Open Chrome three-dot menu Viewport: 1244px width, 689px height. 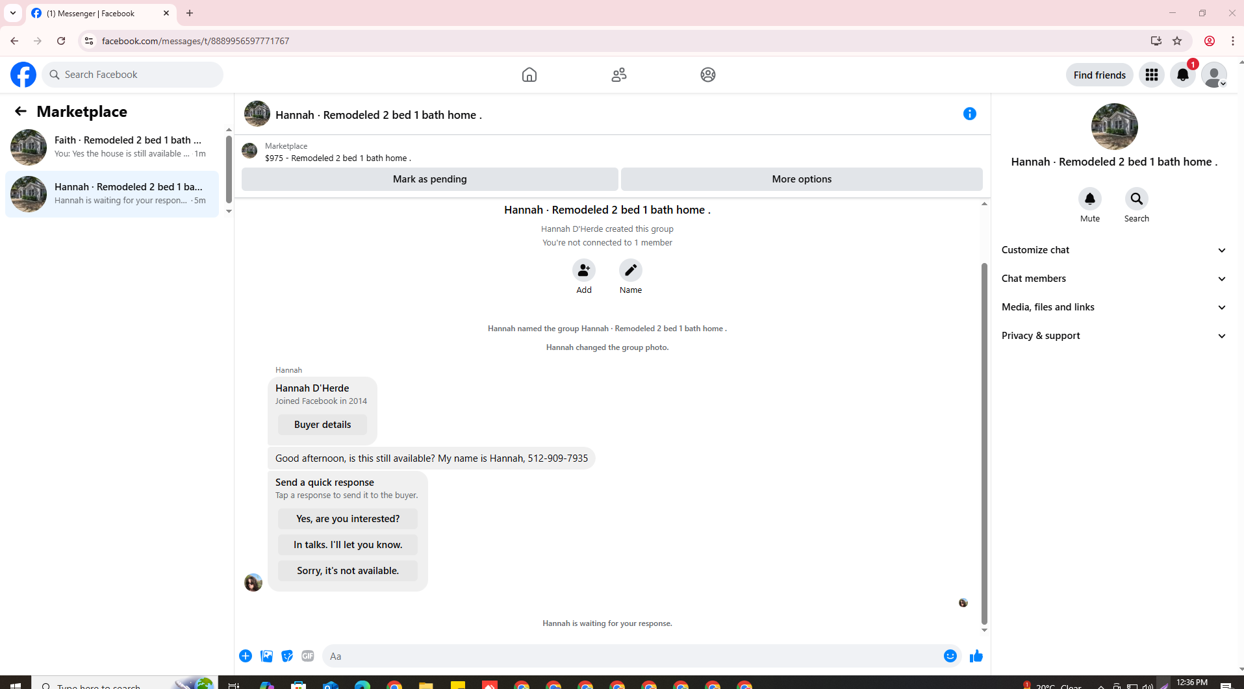pos(1233,41)
